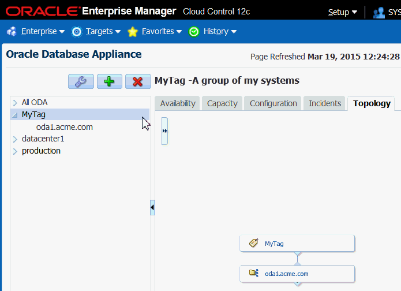The width and height of the screenshot is (401, 291).
Task: Click the Oracle logo
Action: click(x=42, y=12)
